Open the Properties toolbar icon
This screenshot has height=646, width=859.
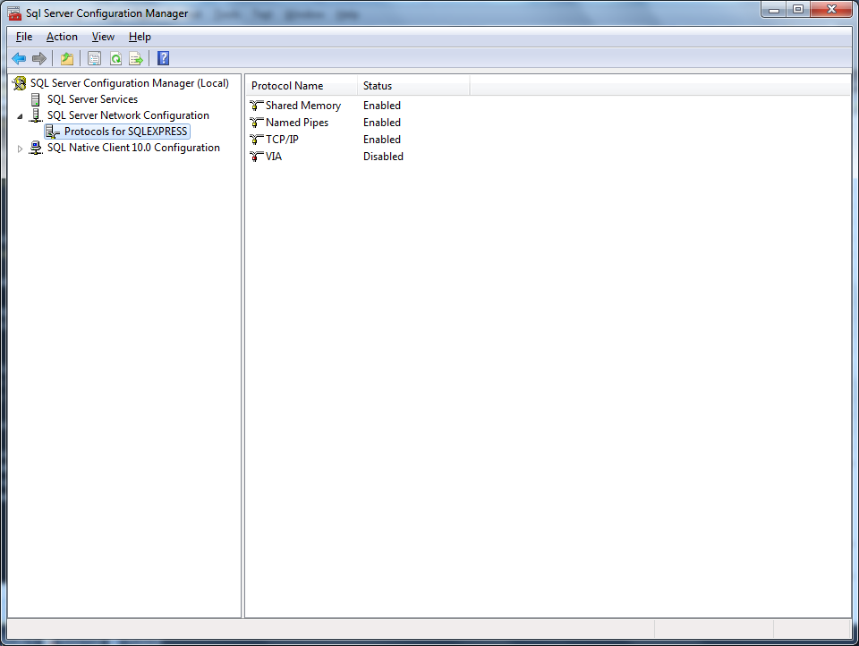94,59
